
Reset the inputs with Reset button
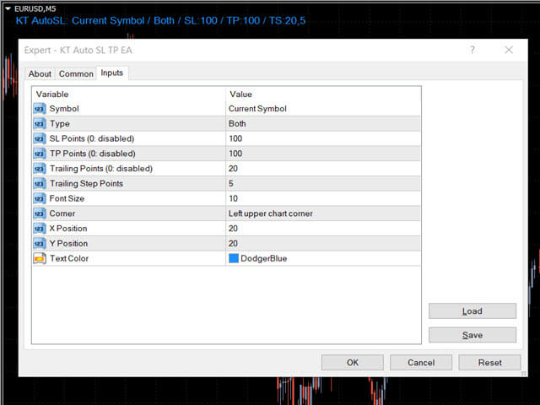(x=489, y=363)
